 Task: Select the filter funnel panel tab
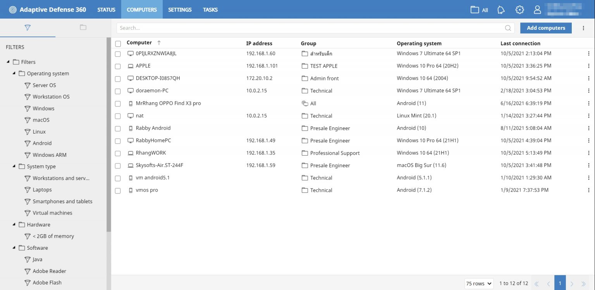(x=28, y=27)
